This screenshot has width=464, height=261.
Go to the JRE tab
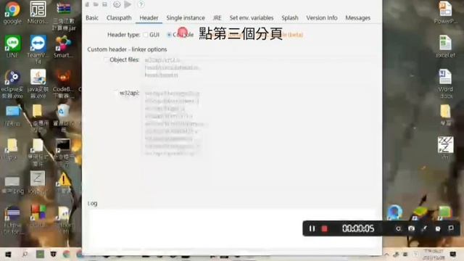pos(217,17)
